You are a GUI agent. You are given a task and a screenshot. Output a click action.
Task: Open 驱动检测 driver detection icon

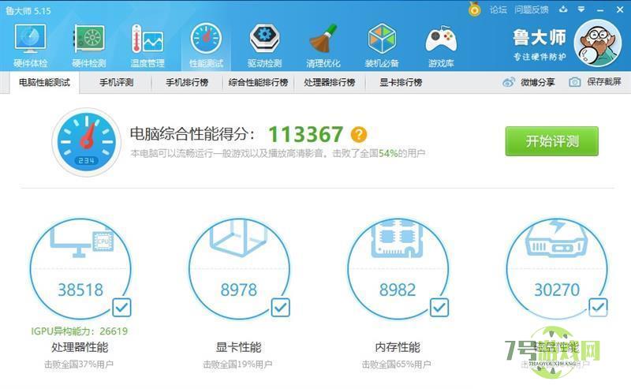(265, 39)
